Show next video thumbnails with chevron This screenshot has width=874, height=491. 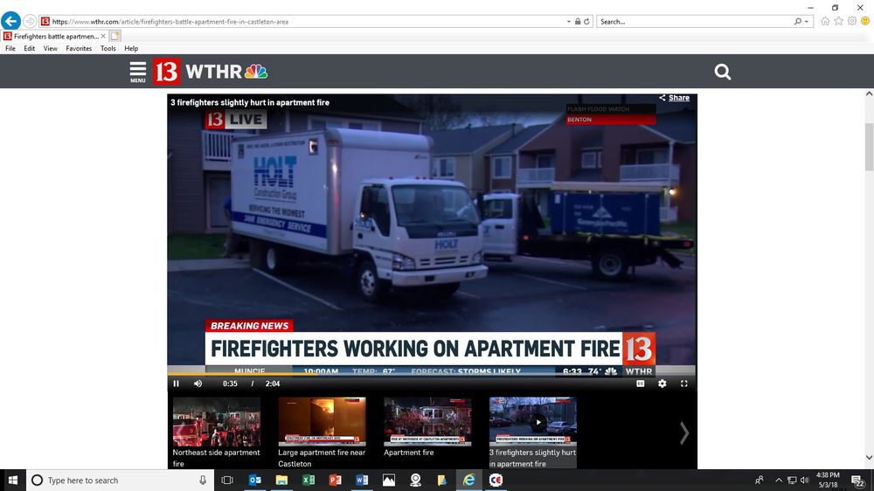tap(684, 432)
